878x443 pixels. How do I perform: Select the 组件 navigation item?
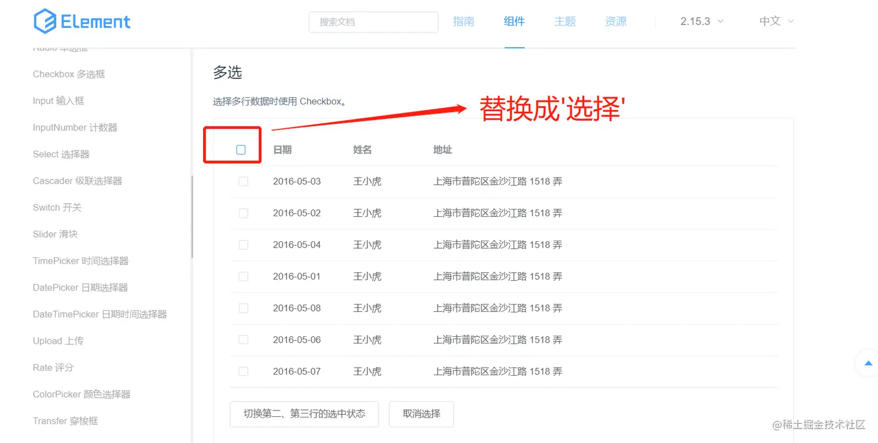pos(514,21)
